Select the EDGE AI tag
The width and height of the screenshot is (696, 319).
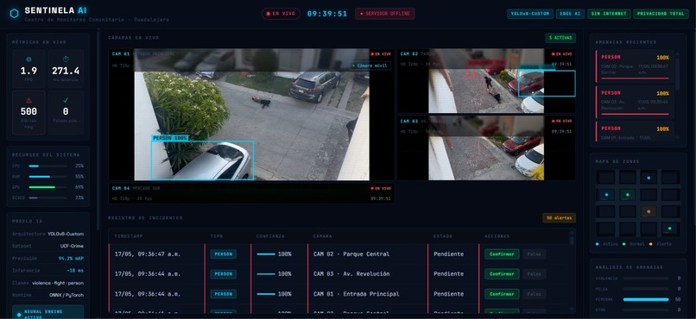tap(570, 14)
